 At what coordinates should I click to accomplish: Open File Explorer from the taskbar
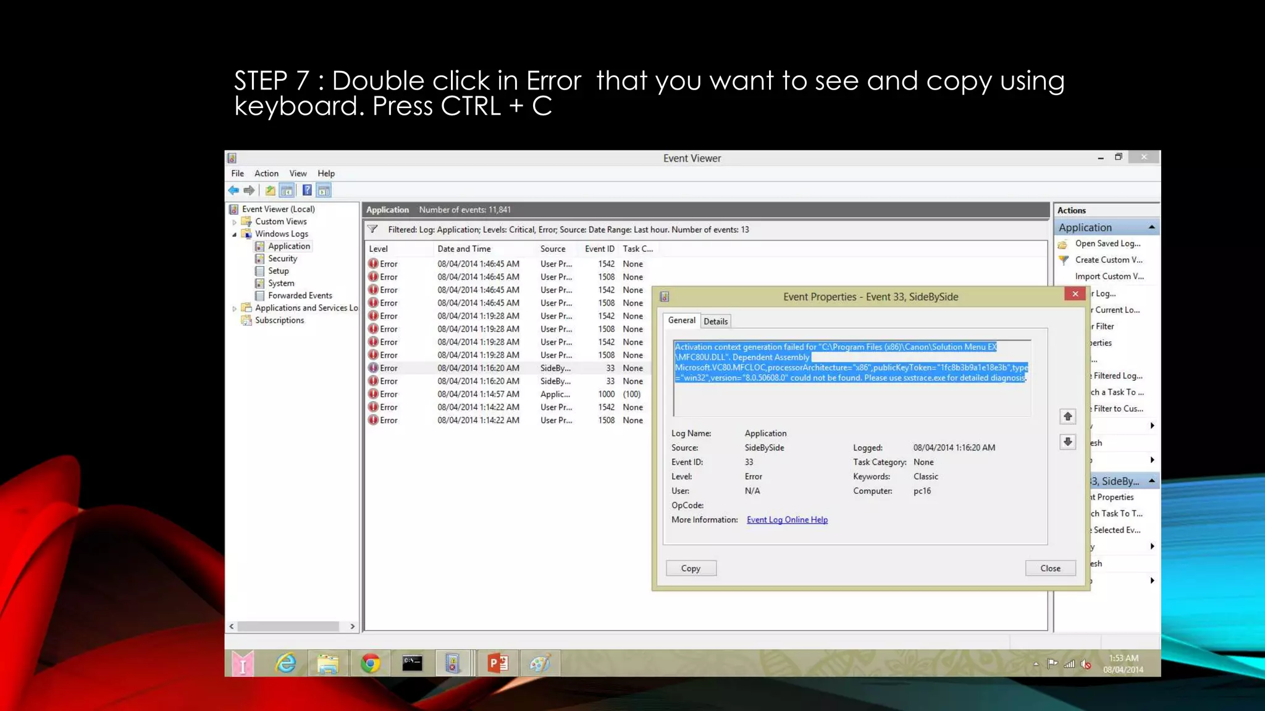click(327, 663)
